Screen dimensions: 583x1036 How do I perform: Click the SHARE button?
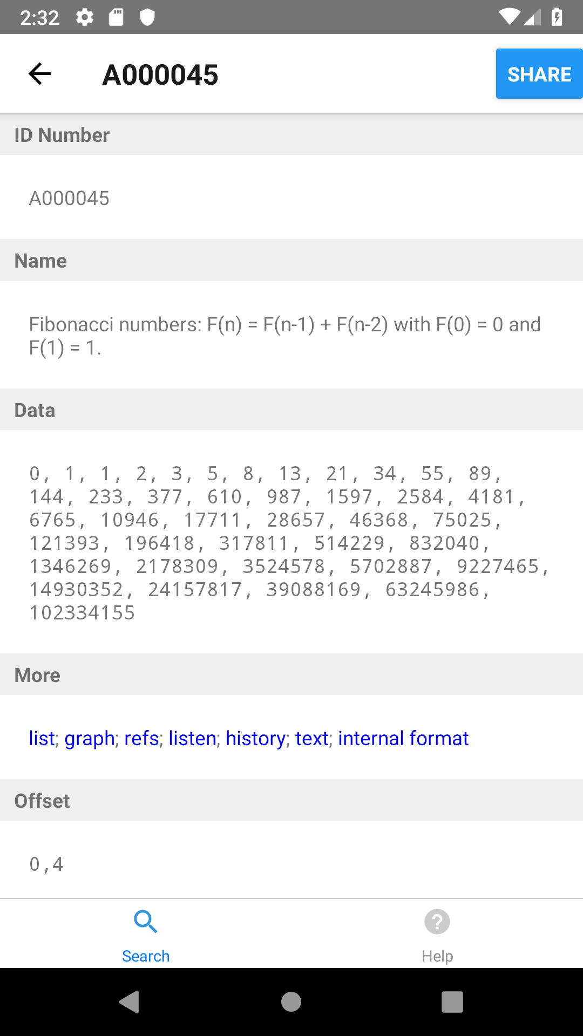[x=539, y=74]
